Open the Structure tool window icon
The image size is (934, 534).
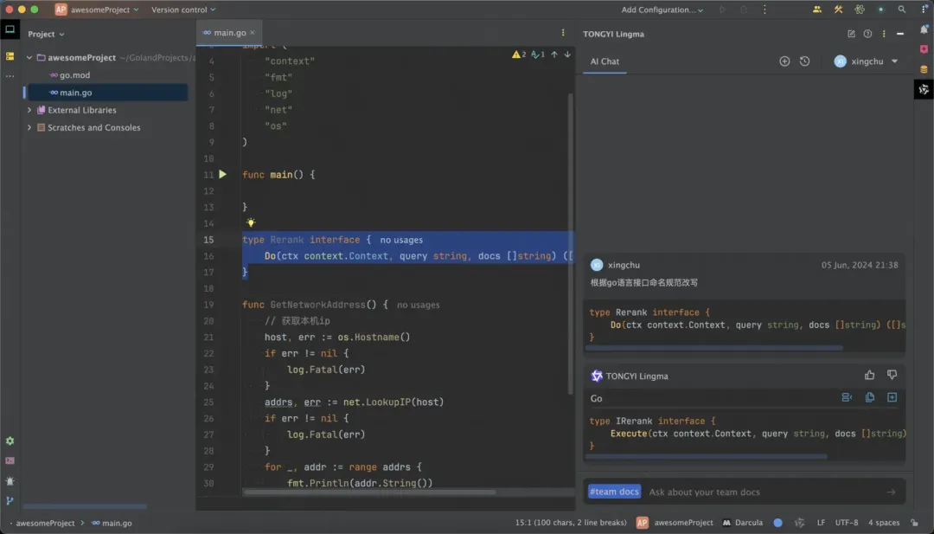pyautogui.click(x=10, y=56)
